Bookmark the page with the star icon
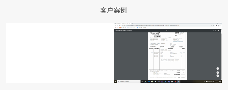This screenshot has width=228, height=90. pyautogui.click(x=214, y=25)
